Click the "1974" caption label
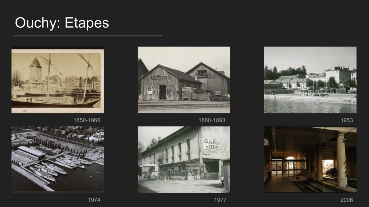Screen dimensions: 369x207 [x=94, y=200]
